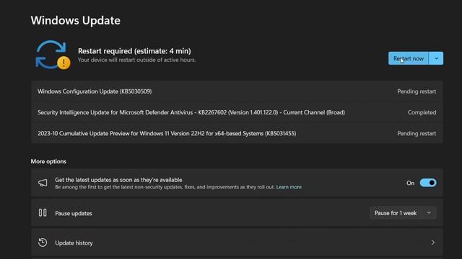Expand the Pause for 1 week chevron
Image resolution: width=462 pixels, height=259 pixels.
[429, 213]
